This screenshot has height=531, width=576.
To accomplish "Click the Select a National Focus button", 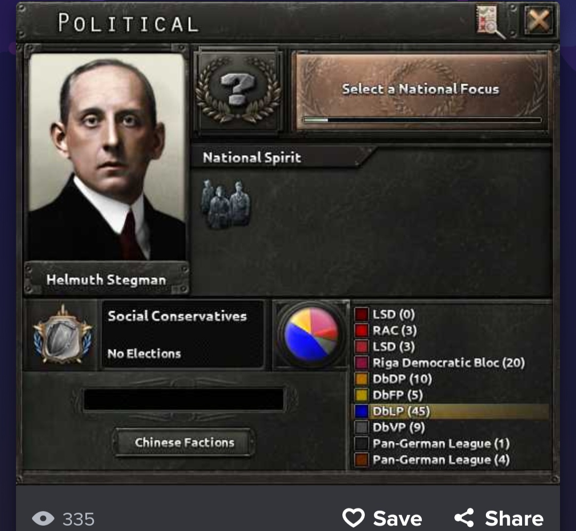I will pos(421,90).
